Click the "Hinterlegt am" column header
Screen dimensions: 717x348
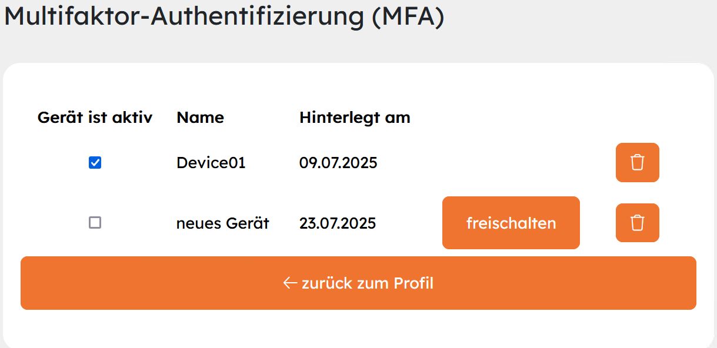tap(355, 118)
